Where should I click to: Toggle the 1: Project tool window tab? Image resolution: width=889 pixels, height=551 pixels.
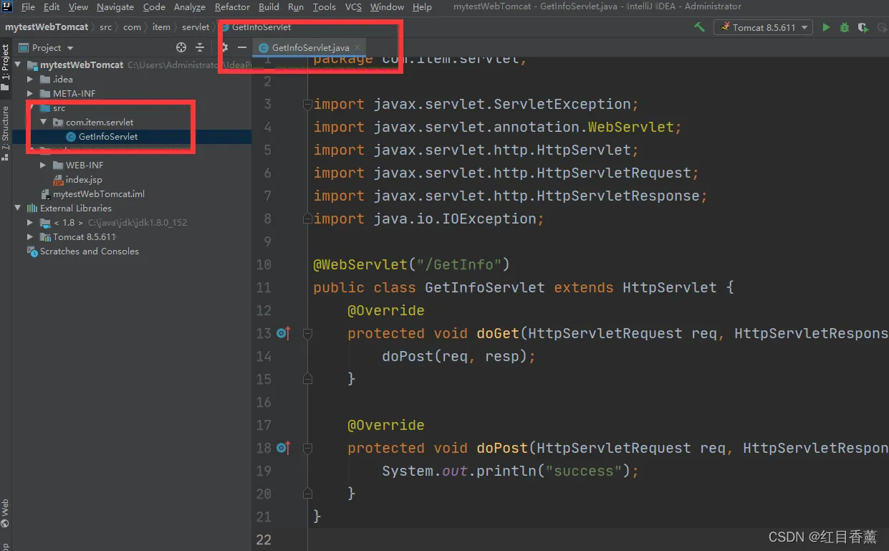pos(5,67)
